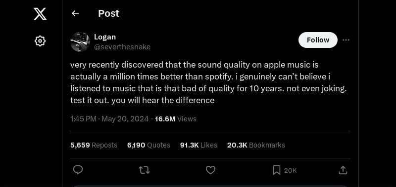The width and height of the screenshot is (396, 187).
Task: Open the @severthesnake handle link
Action: click(122, 47)
